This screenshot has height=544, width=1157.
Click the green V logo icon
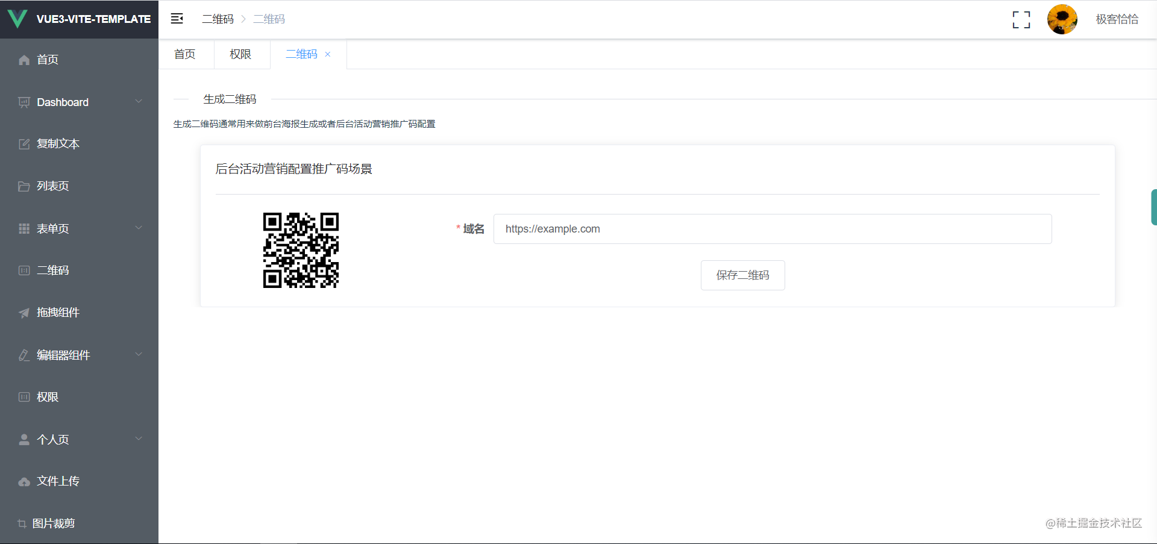pyautogui.click(x=17, y=19)
